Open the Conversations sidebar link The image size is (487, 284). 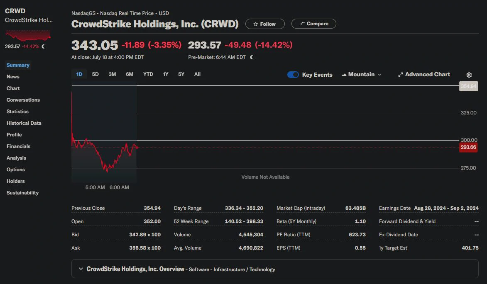click(23, 100)
